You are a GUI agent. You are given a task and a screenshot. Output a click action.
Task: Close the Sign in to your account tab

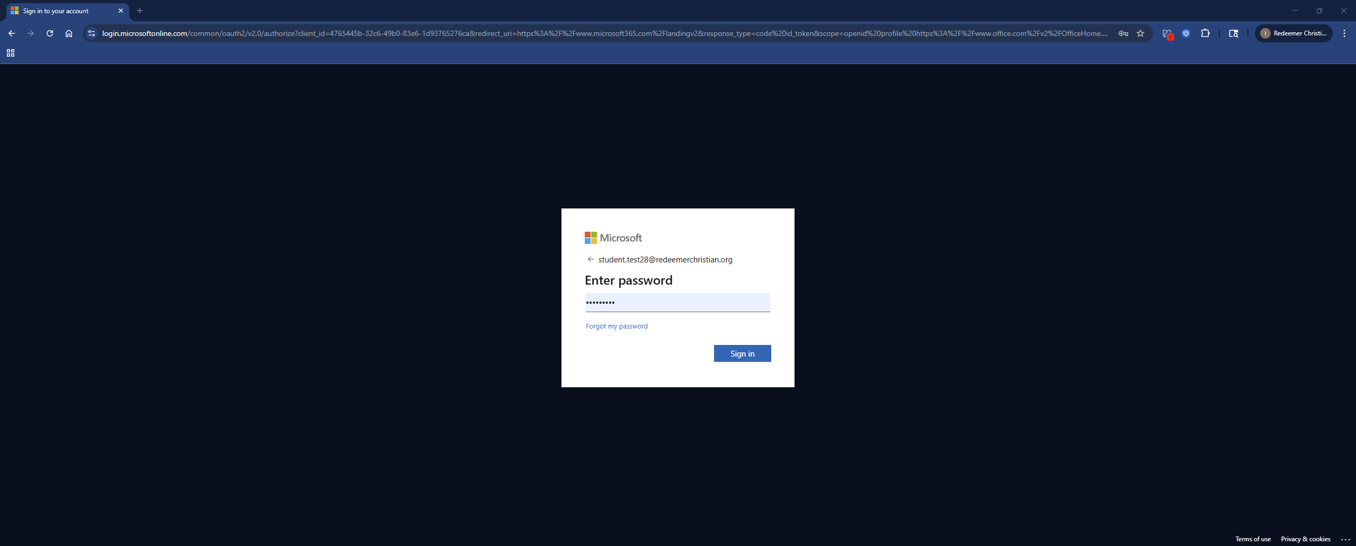[x=121, y=11]
